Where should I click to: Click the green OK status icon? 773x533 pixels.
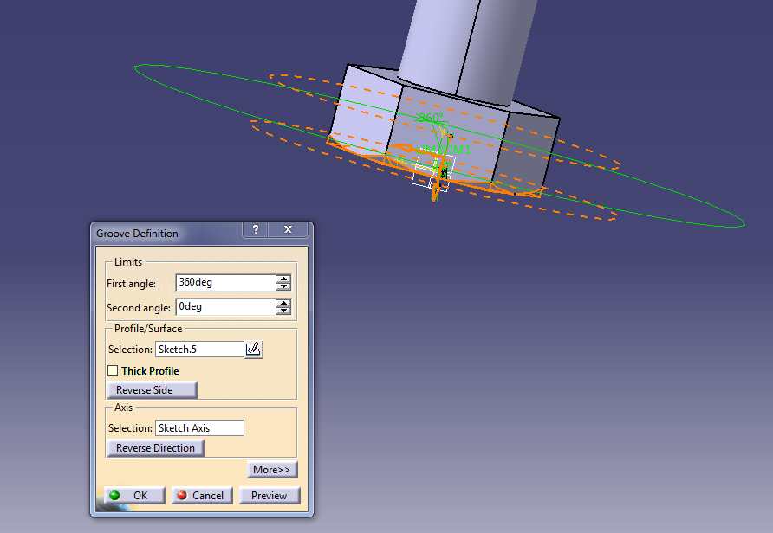tap(114, 495)
